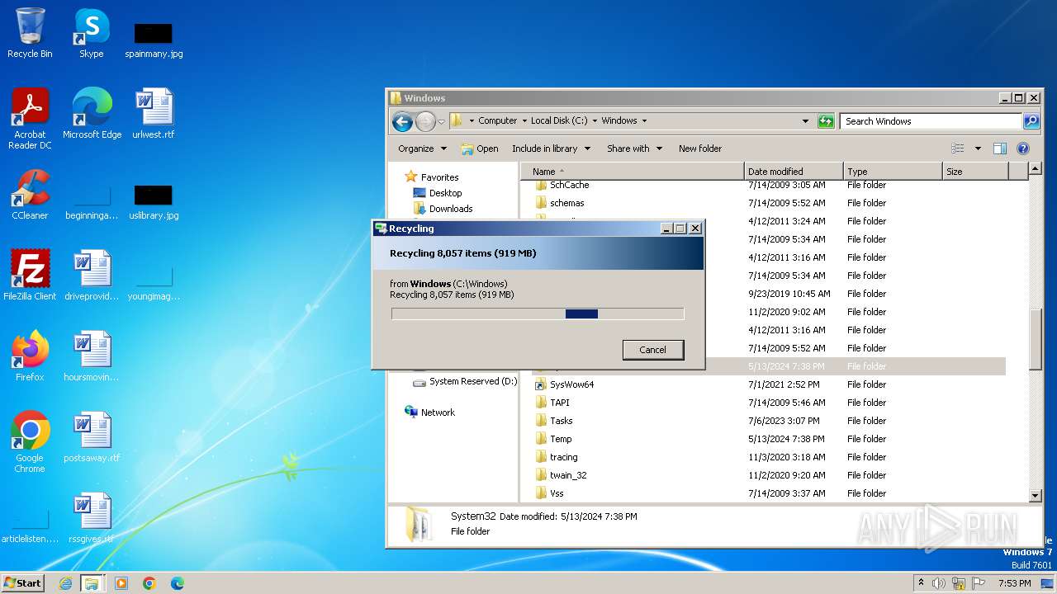The width and height of the screenshot is (1057, 594).
Task: Open the change view options arrow
Action: point(978,148)
